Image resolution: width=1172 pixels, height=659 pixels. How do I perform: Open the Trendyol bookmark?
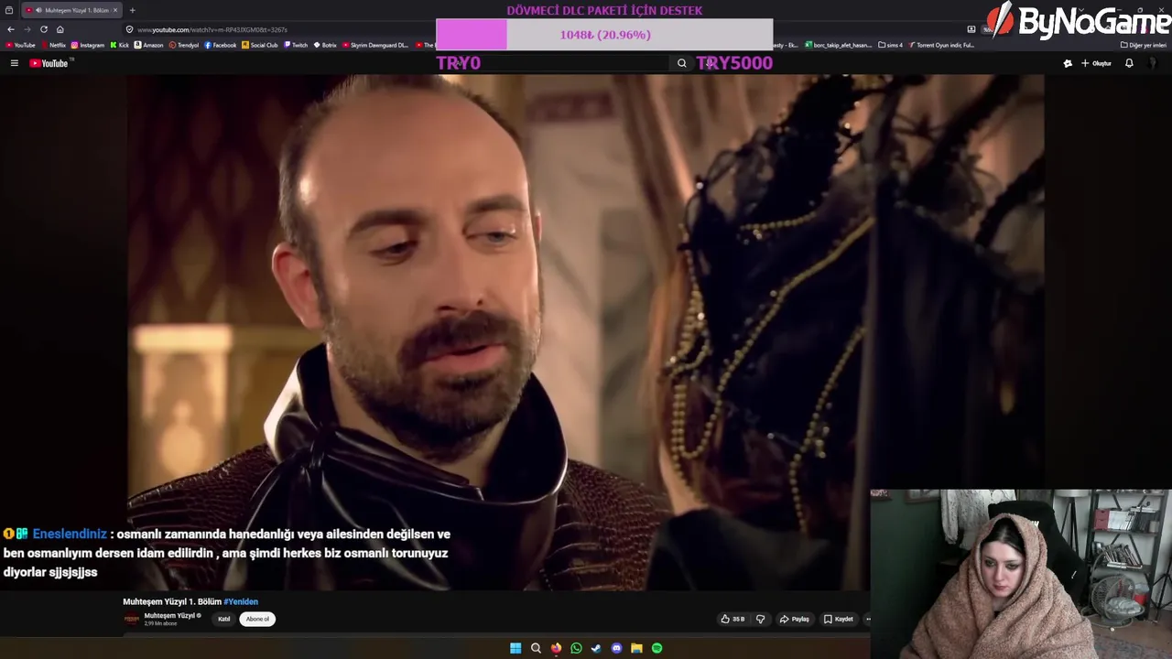pos(184,45)
